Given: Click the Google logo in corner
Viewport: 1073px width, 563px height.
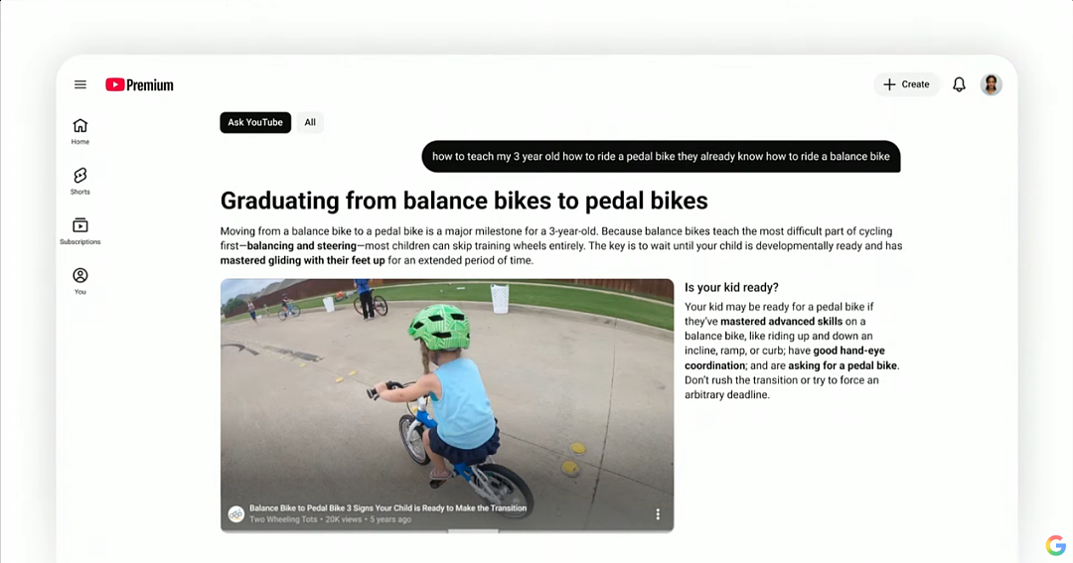Looking at the screenshot, I should pos(1056,545).
